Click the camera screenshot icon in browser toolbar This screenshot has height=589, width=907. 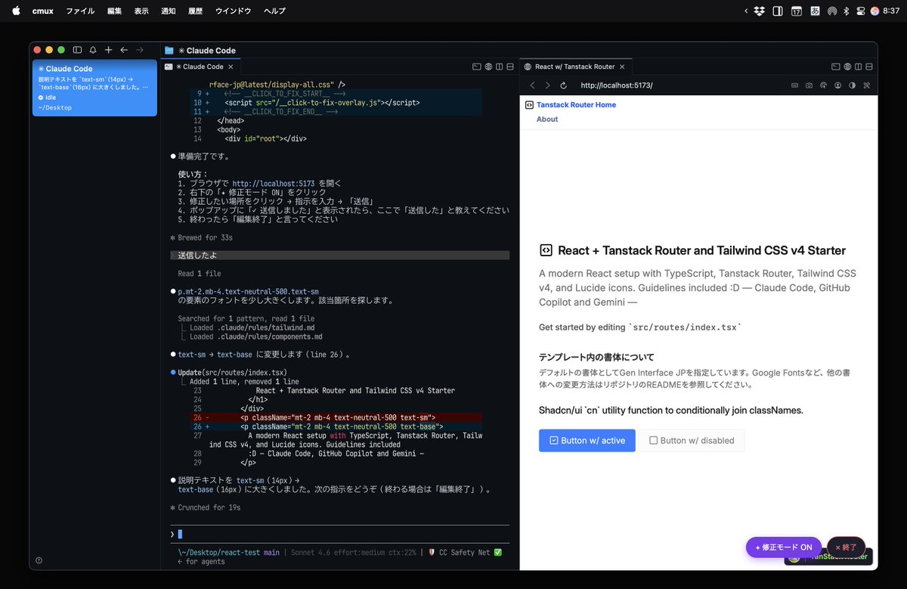tap(809, 85)
